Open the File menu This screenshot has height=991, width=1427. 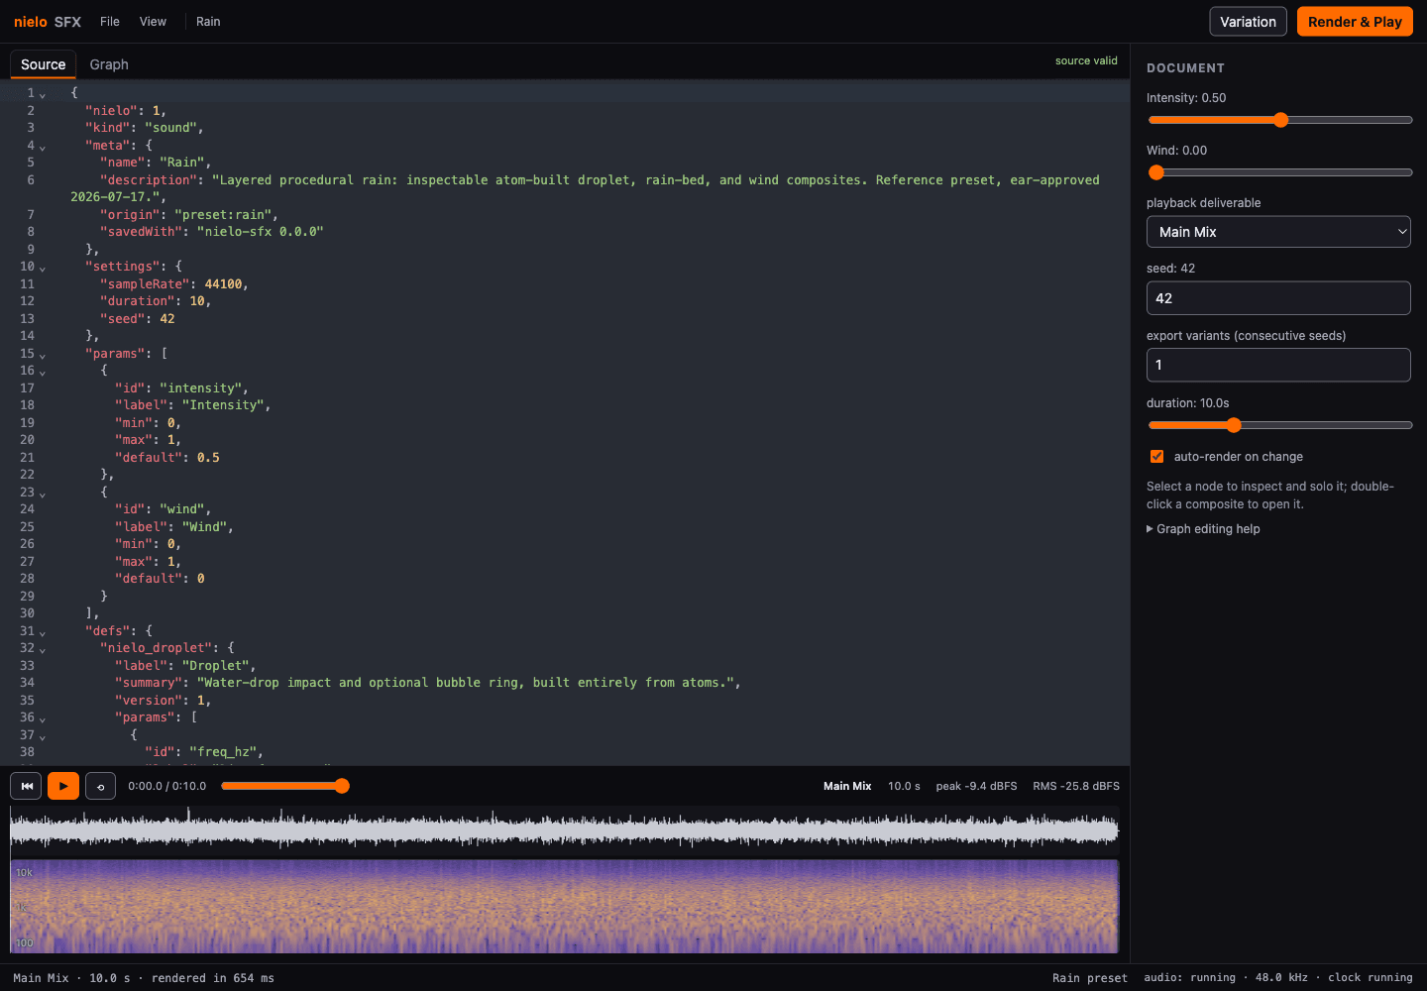click(x=110, y=22)
